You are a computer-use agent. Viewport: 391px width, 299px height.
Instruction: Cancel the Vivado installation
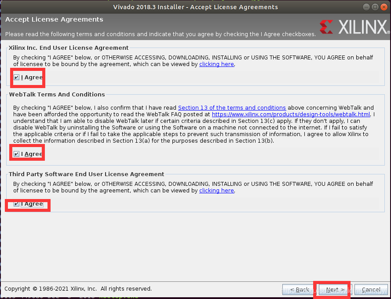click(371, 290)
